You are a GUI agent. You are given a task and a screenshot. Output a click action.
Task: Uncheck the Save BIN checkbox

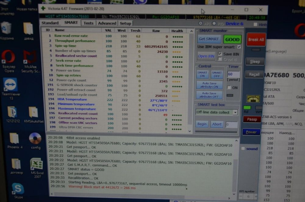220,54
